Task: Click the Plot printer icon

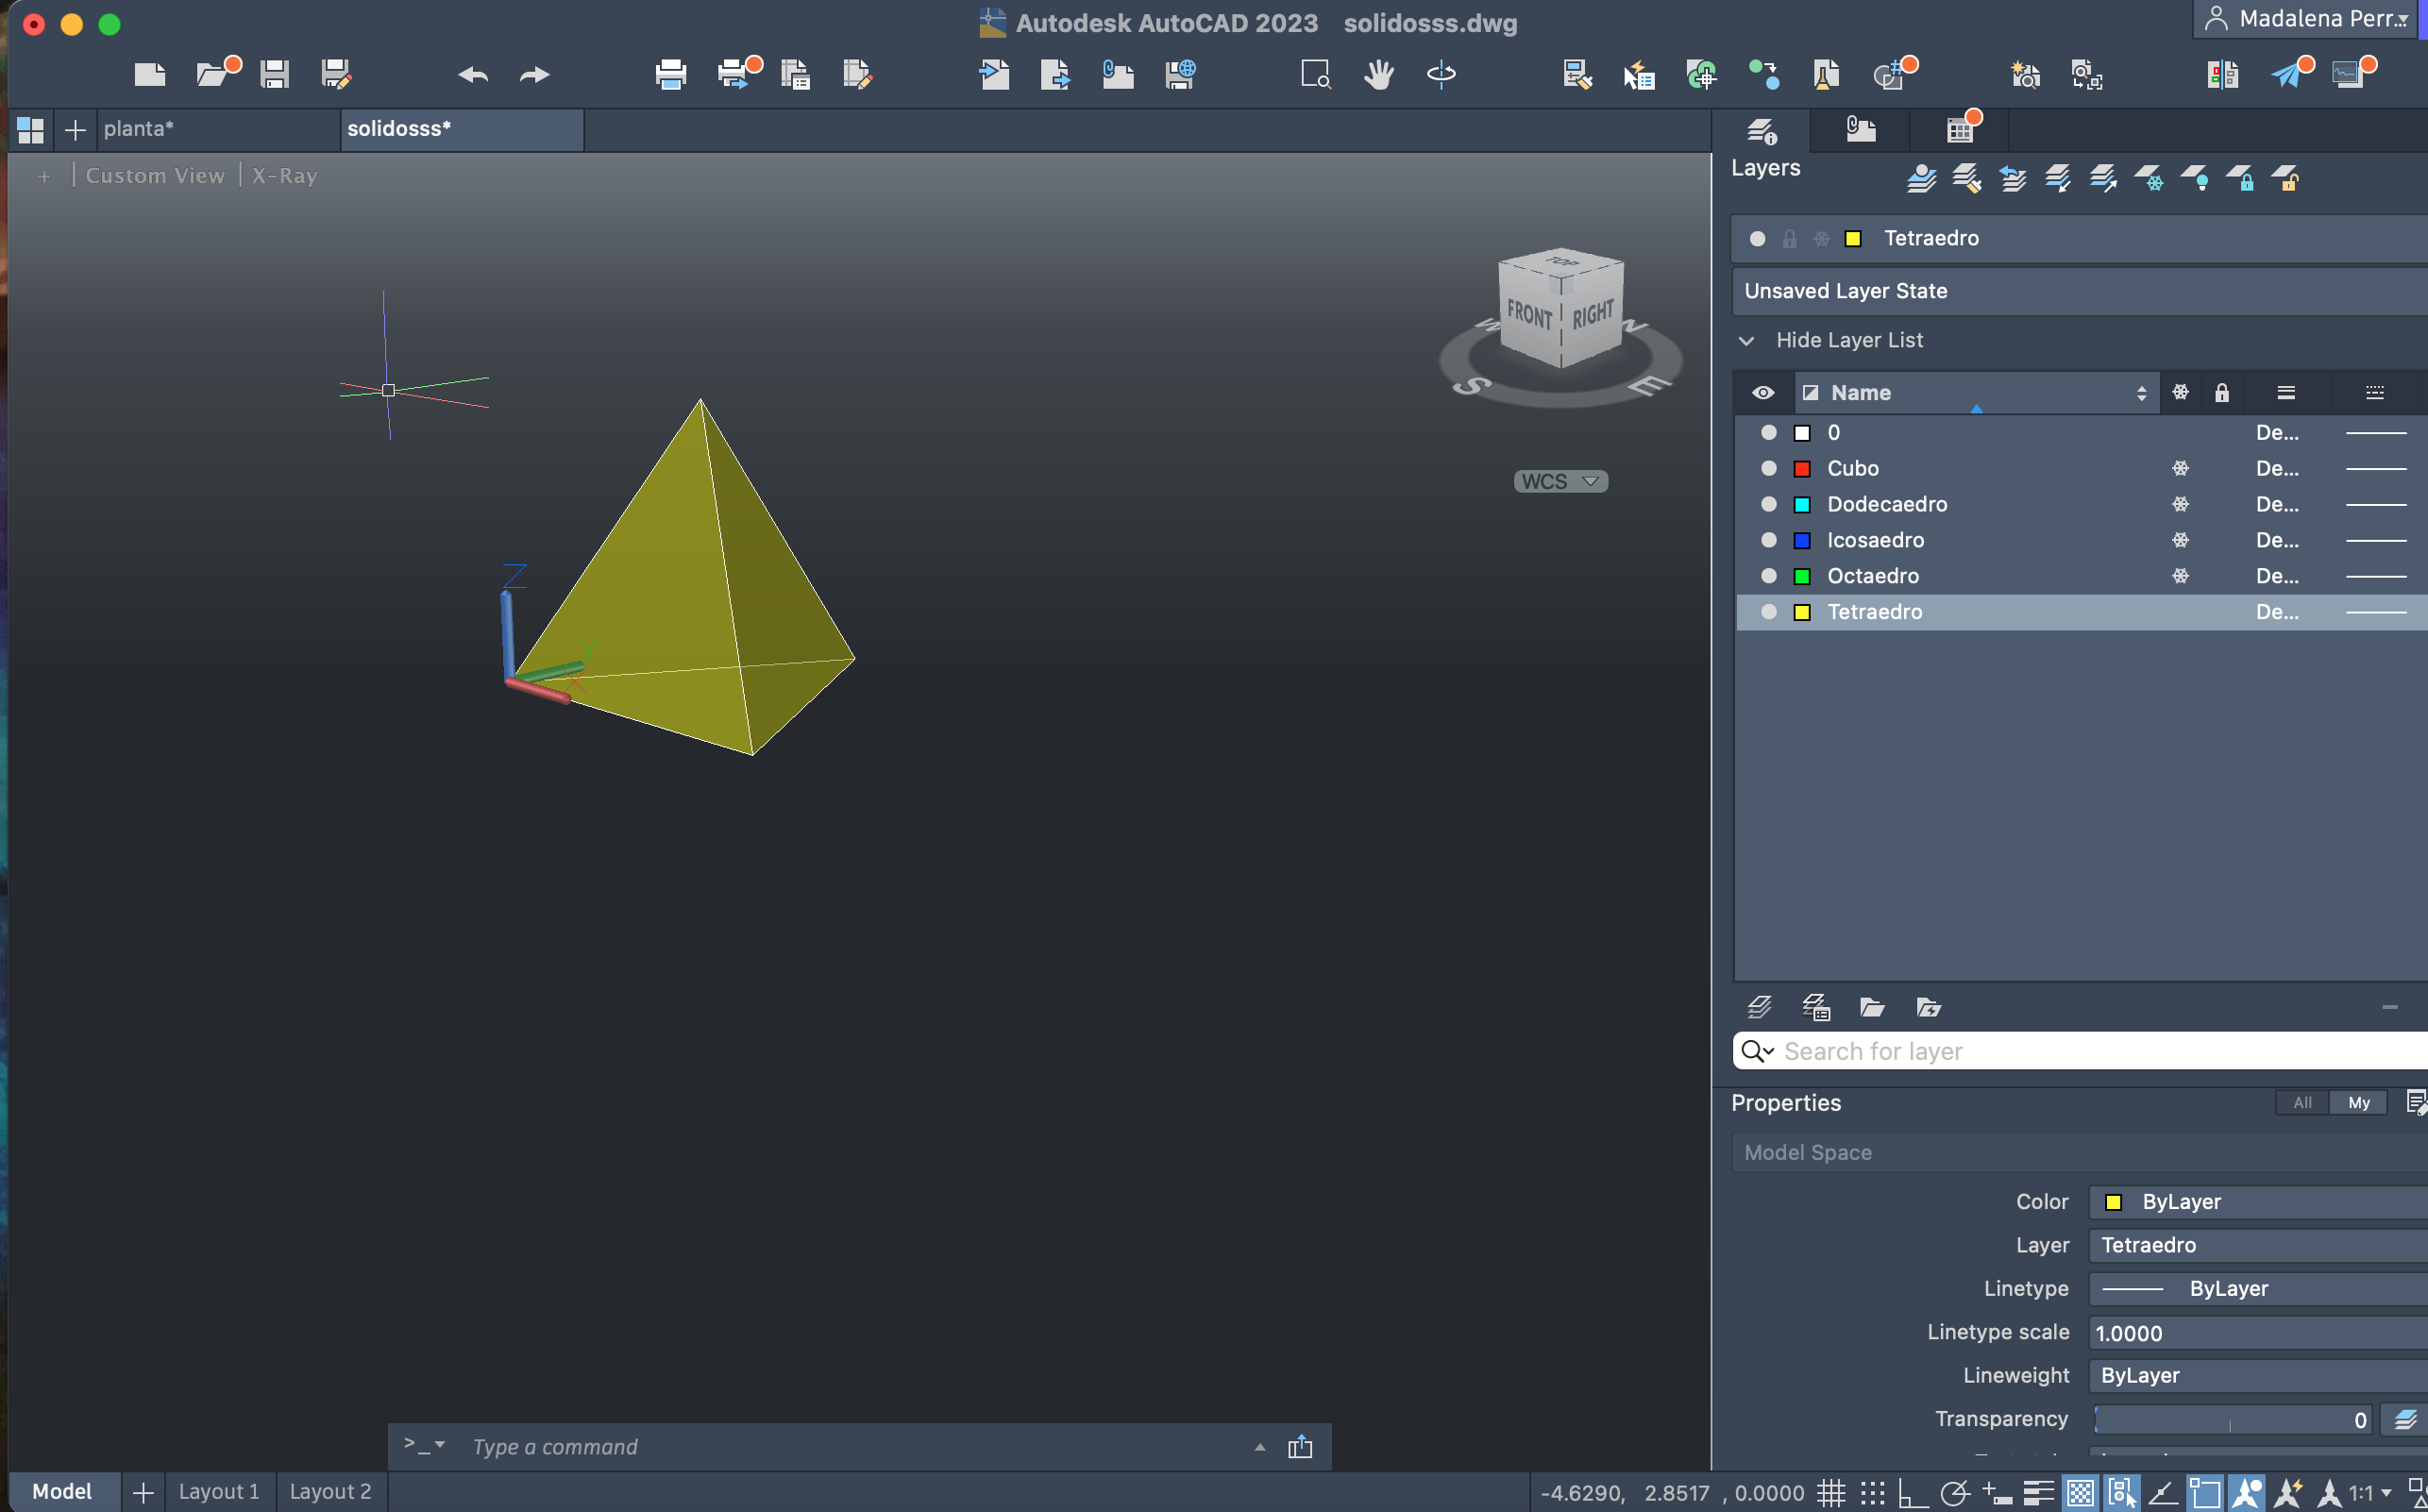Action: tap(670, 74)
